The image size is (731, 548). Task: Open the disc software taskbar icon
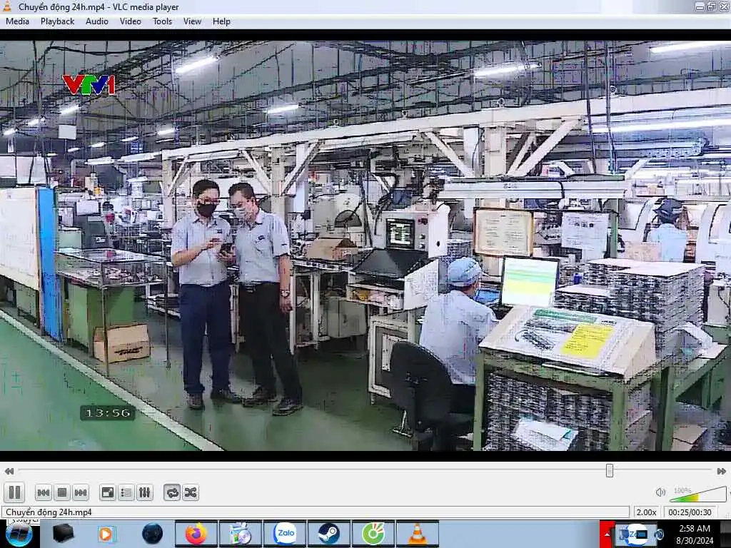241,534
